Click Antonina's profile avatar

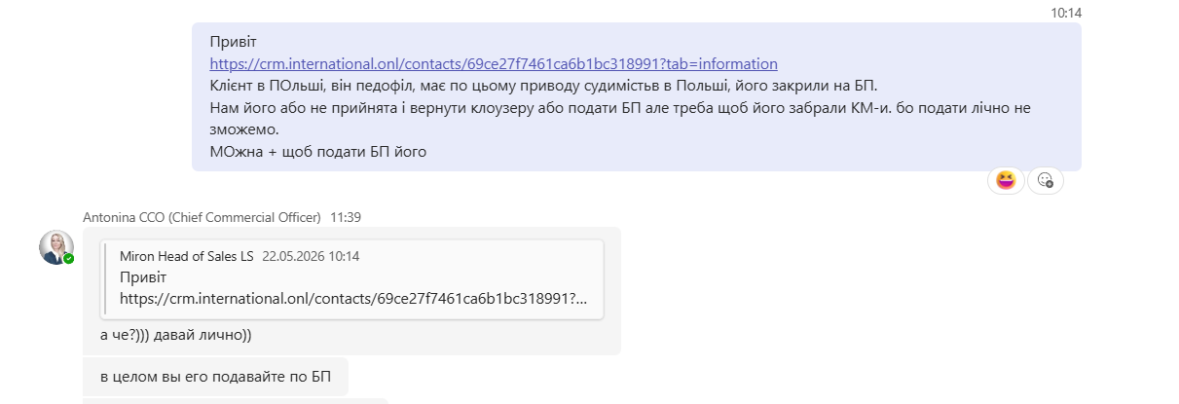click(x=55, y=247)
